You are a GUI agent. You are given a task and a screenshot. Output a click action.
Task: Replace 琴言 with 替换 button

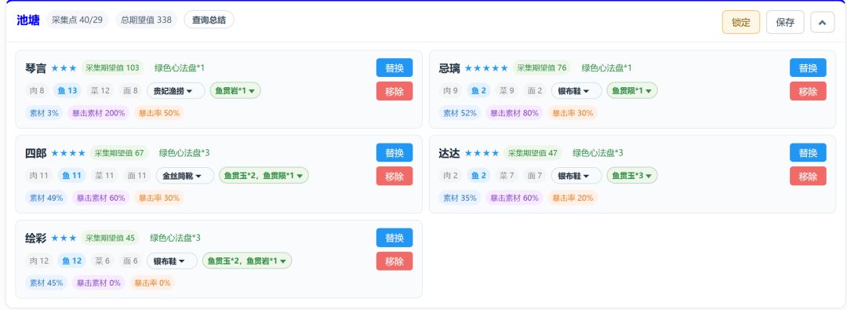394,67
